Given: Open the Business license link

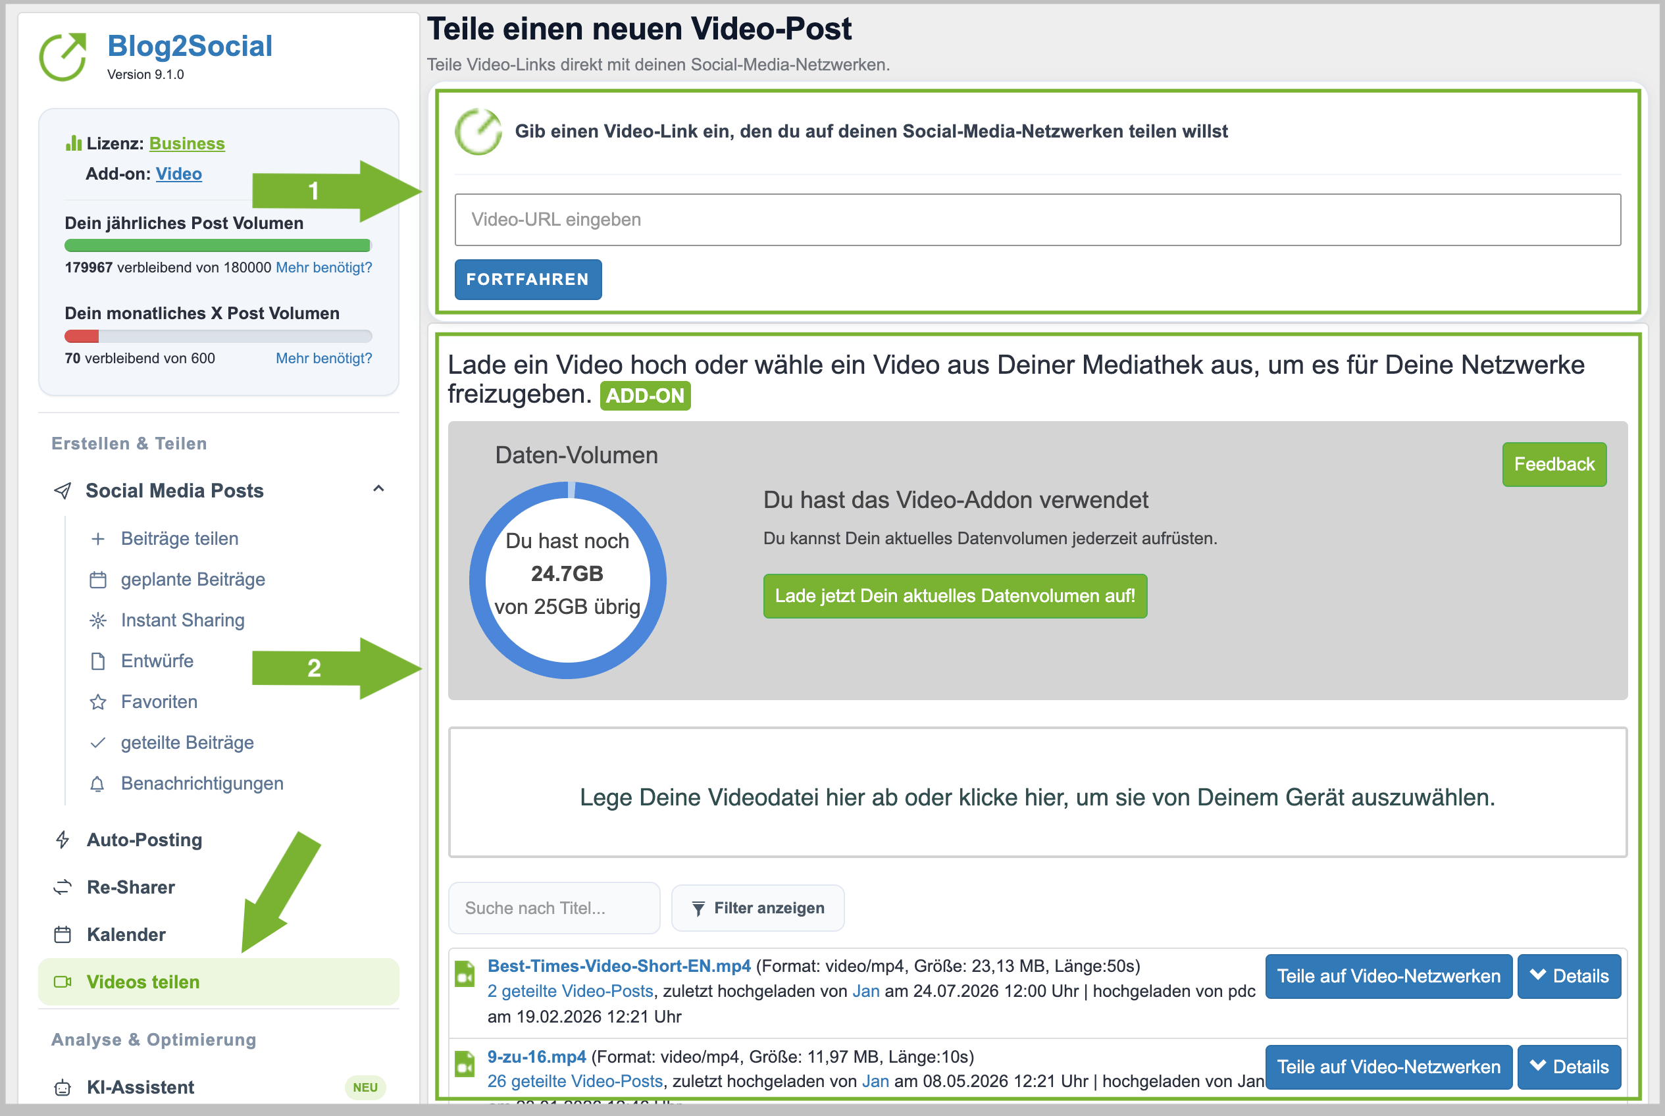Looking at the screenshot, I should click(187, 143).
